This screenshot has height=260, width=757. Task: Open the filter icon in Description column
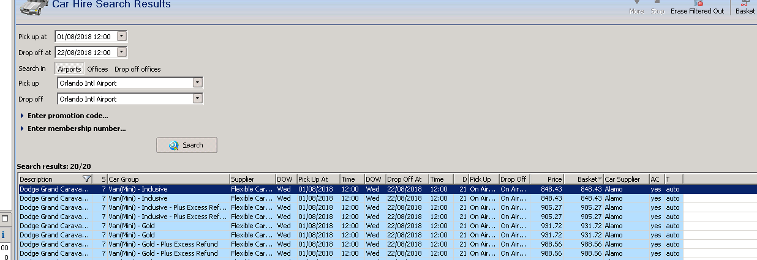[x=86, y=179]
